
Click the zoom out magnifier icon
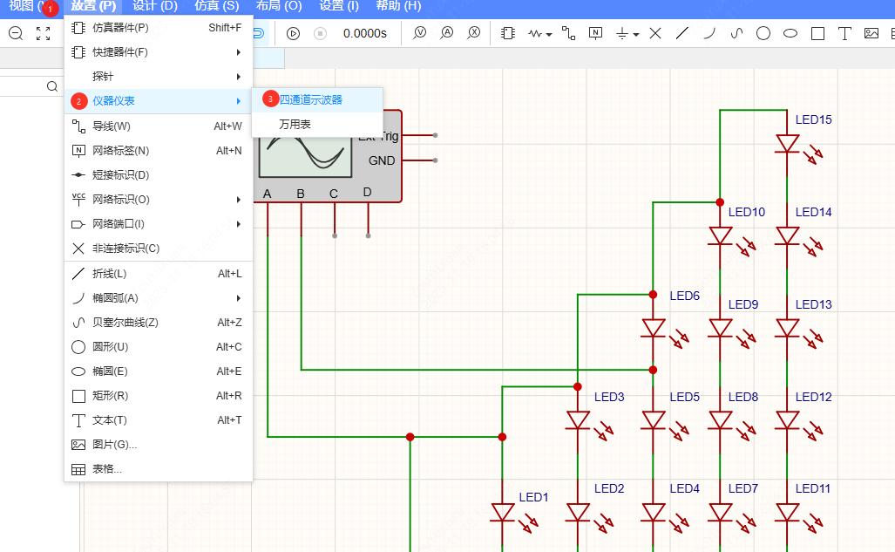pyautogui.click(x=15, y=34)
